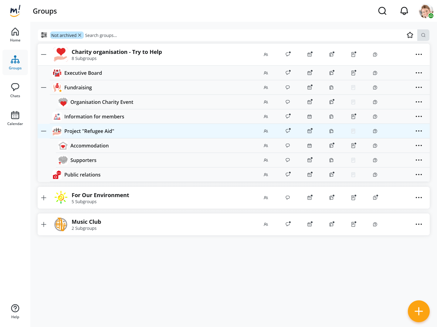
Task: Open calendar of Accommodation group
Action: click(x=310, y=146)
